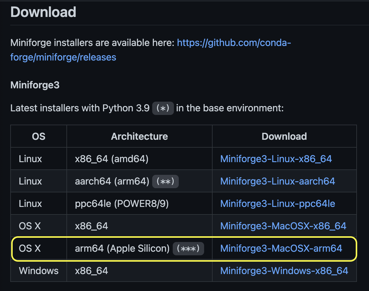
Task: Click the single-asterisk footnote after Python 3.9
Action: pos(163,108)
